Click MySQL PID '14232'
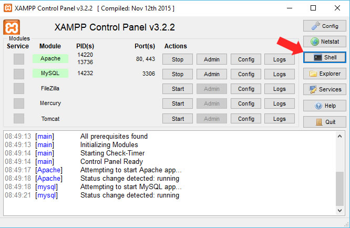Viewport: 350px width, 228px height. click(x=85, y=73)
